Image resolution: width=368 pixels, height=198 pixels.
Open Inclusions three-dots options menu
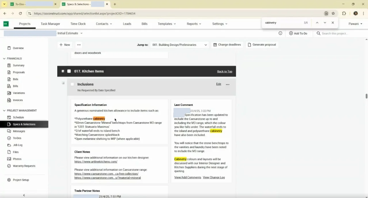228,84
